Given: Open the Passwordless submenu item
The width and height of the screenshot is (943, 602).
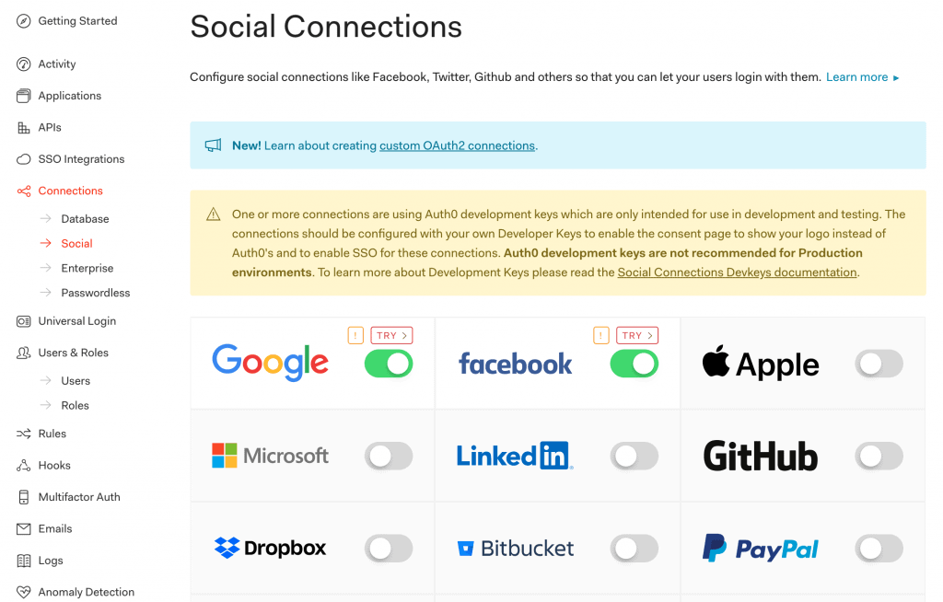Looking at the screenshot, I should tap(95, 293).
